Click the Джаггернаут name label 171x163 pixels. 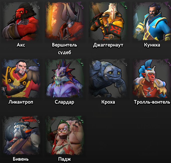(x=108, y=45)
